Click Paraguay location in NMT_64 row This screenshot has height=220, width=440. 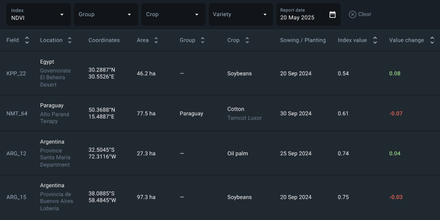pyautogui.click(x=52, y=105)
